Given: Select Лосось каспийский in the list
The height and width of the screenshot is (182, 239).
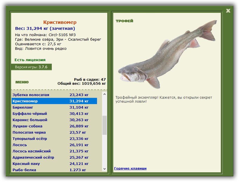Looking at the screenshot, I should coord(54,151).
